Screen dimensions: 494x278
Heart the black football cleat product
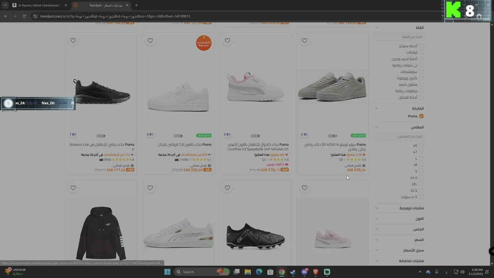(227, 188)
